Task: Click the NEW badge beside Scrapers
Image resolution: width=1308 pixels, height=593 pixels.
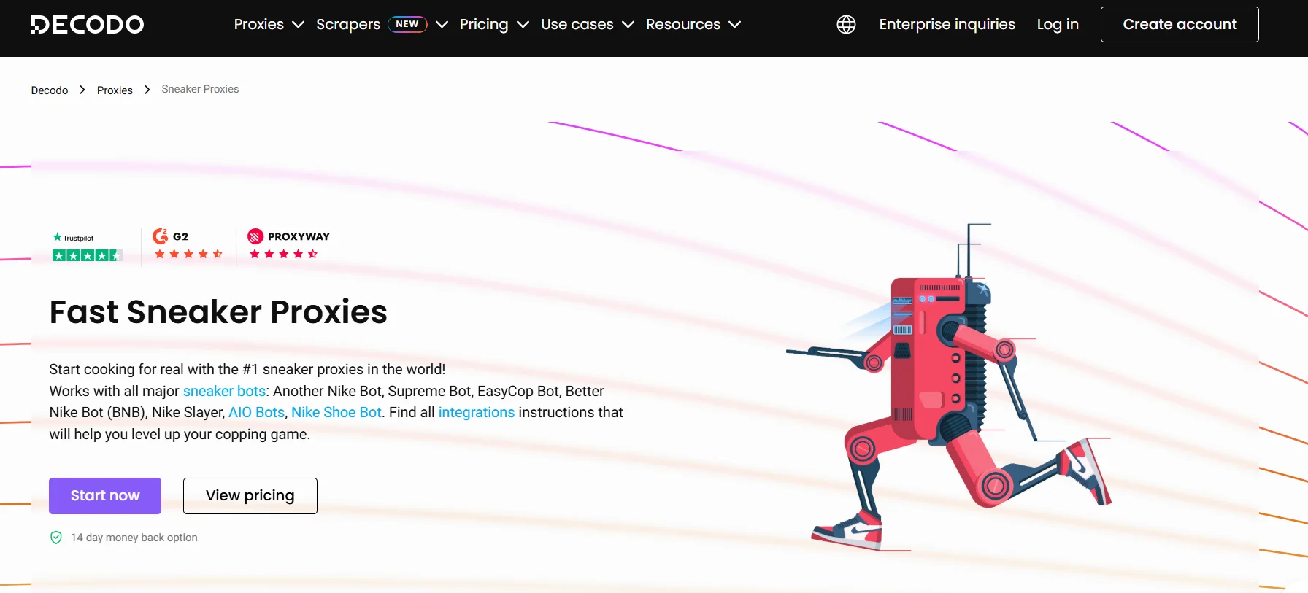Action: pos(407,24)
